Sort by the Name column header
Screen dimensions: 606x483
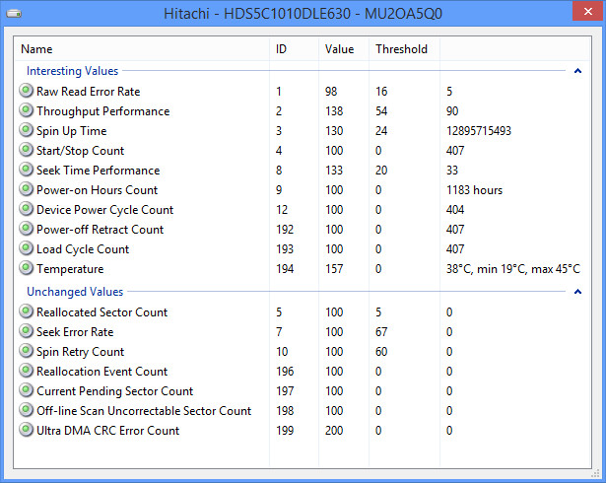click(142, 49)
